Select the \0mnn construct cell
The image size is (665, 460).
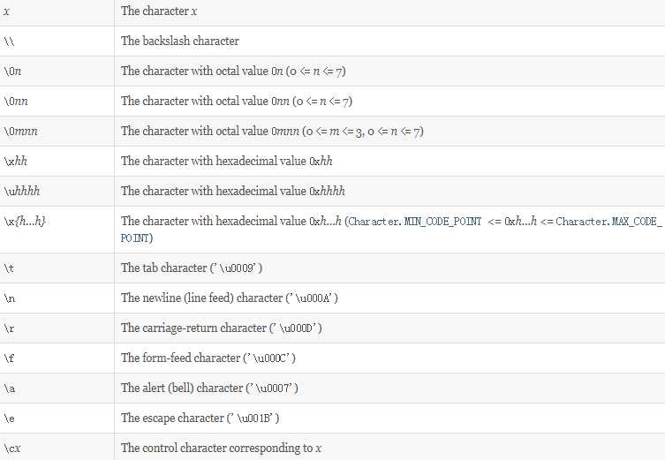pyautogui.click(x=18, y=131)
